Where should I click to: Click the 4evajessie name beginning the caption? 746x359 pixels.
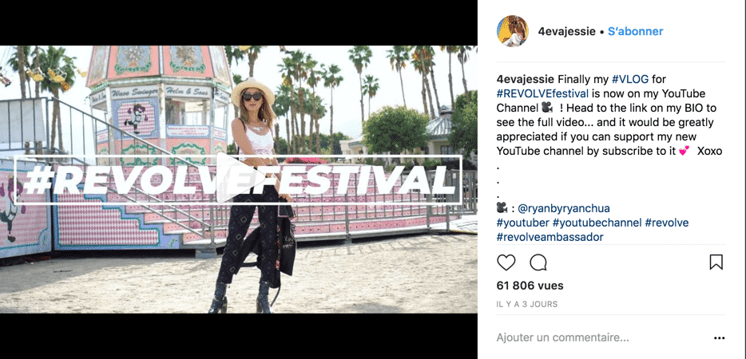click(x=526, y=78)
